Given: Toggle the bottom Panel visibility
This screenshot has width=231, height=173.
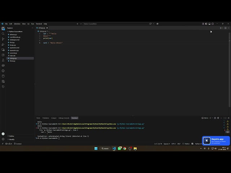Looking at the screenshot, I should click(209, 24).
